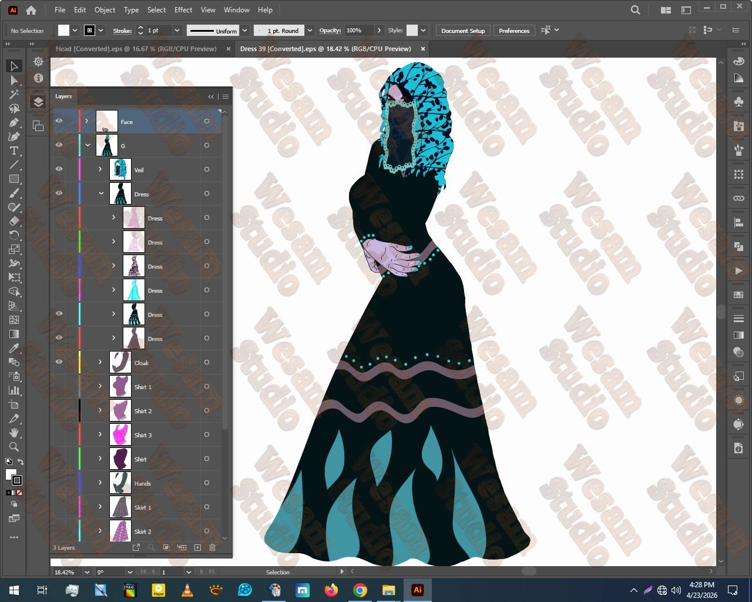
Task: Select the Rotate tool
Action: tap(15, 235)
